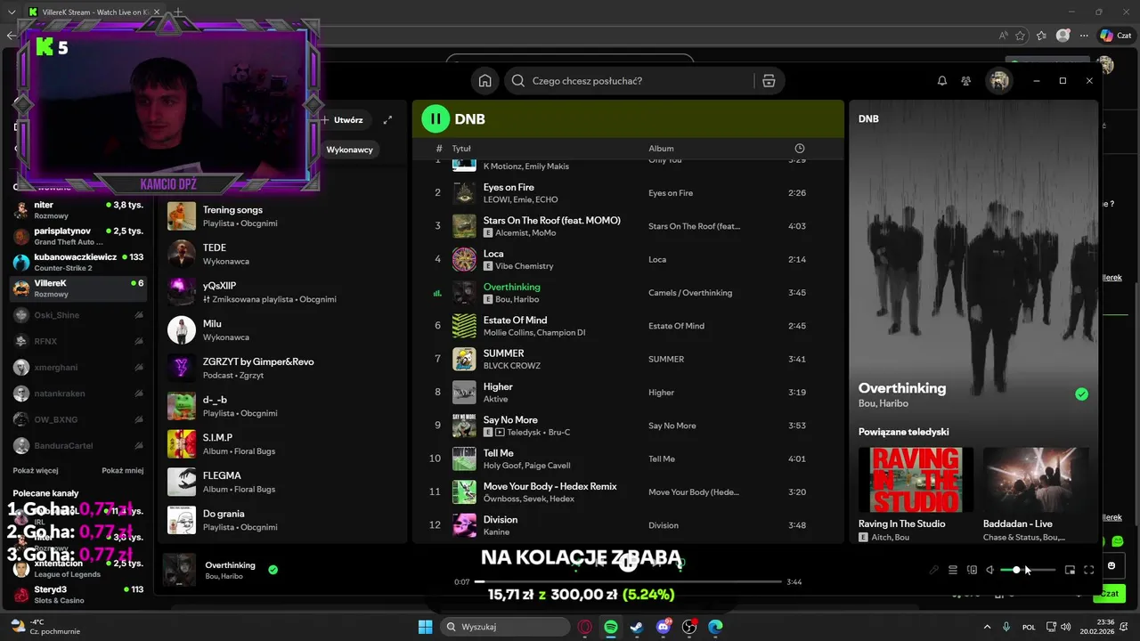This screenshot has width=1140, height=641.
Task: Toggle the saved checkmark in the bottom player bar
Action: click(x=273, y=570)
